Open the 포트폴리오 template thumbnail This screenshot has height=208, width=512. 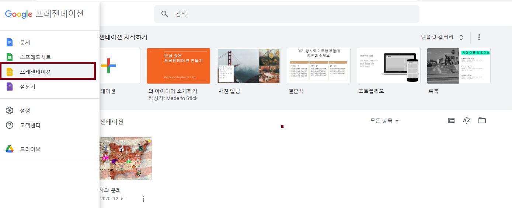[389, 66]
